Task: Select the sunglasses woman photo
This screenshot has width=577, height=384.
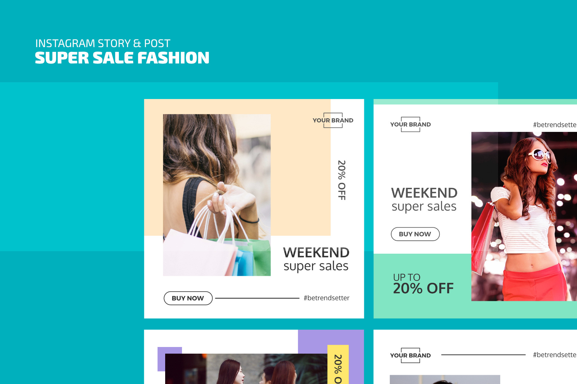Action: pyautogui.click(x=524, y=216)
